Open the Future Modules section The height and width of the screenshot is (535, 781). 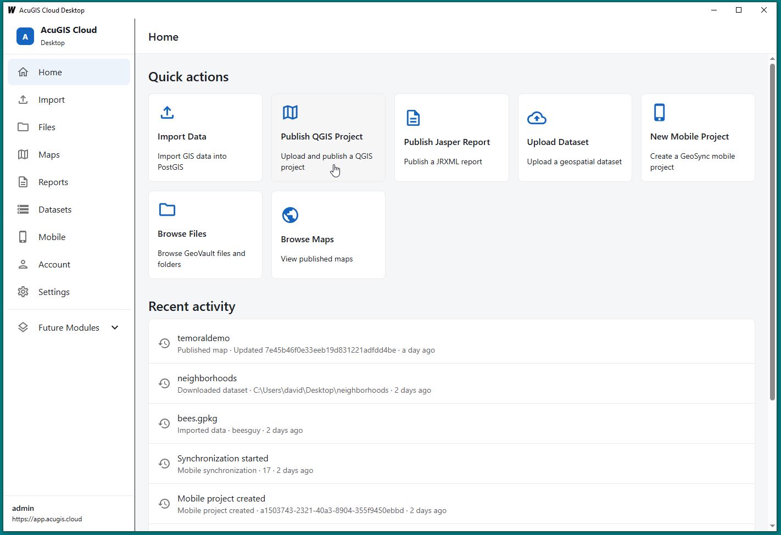(x=69, y=327)
